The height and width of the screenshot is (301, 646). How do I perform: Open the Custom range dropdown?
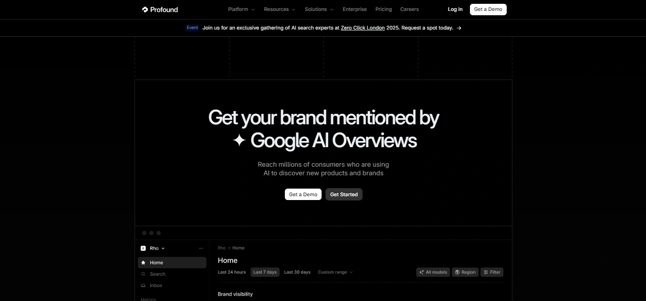tap(335, 272)
